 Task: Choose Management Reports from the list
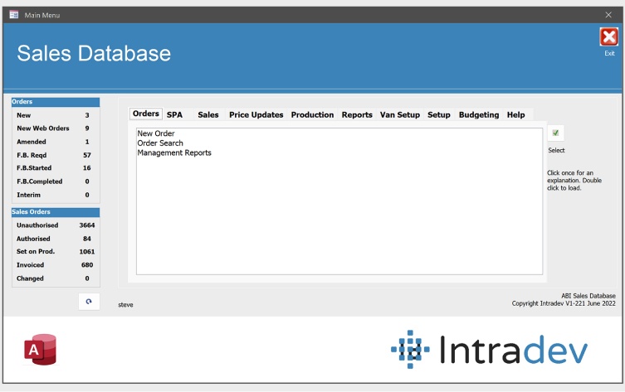click(x=174, y=153)
